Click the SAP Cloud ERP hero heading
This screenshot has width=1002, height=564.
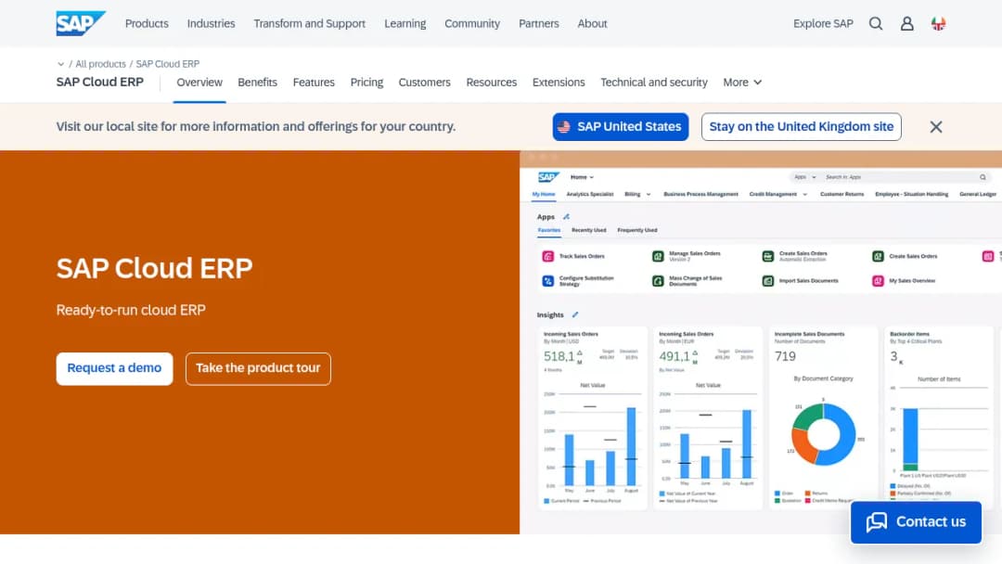pos(155,268)
